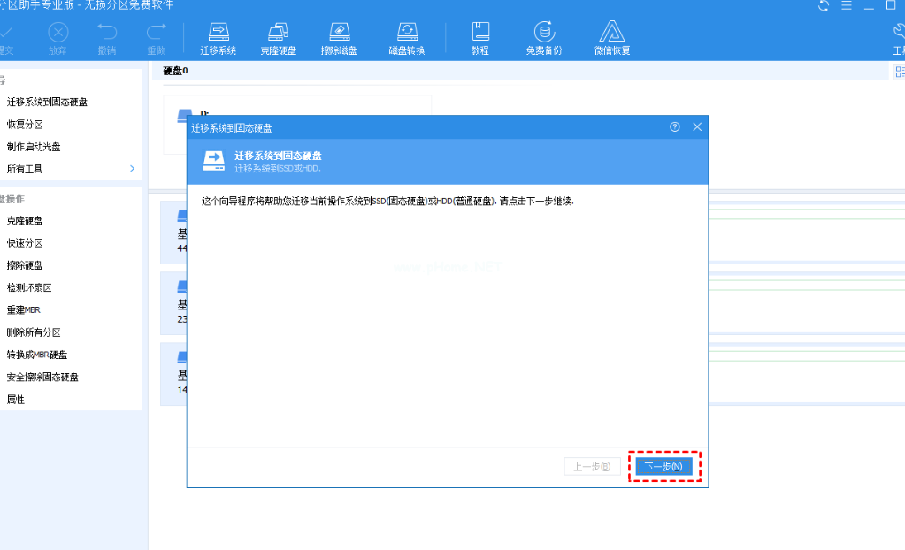The height and width of the screenshot is (550, 905).
Task: Click 下一步(N) to continue the wizard
Action: coord(663,467)
